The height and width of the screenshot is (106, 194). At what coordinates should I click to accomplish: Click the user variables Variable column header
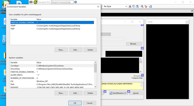point(23,19)
